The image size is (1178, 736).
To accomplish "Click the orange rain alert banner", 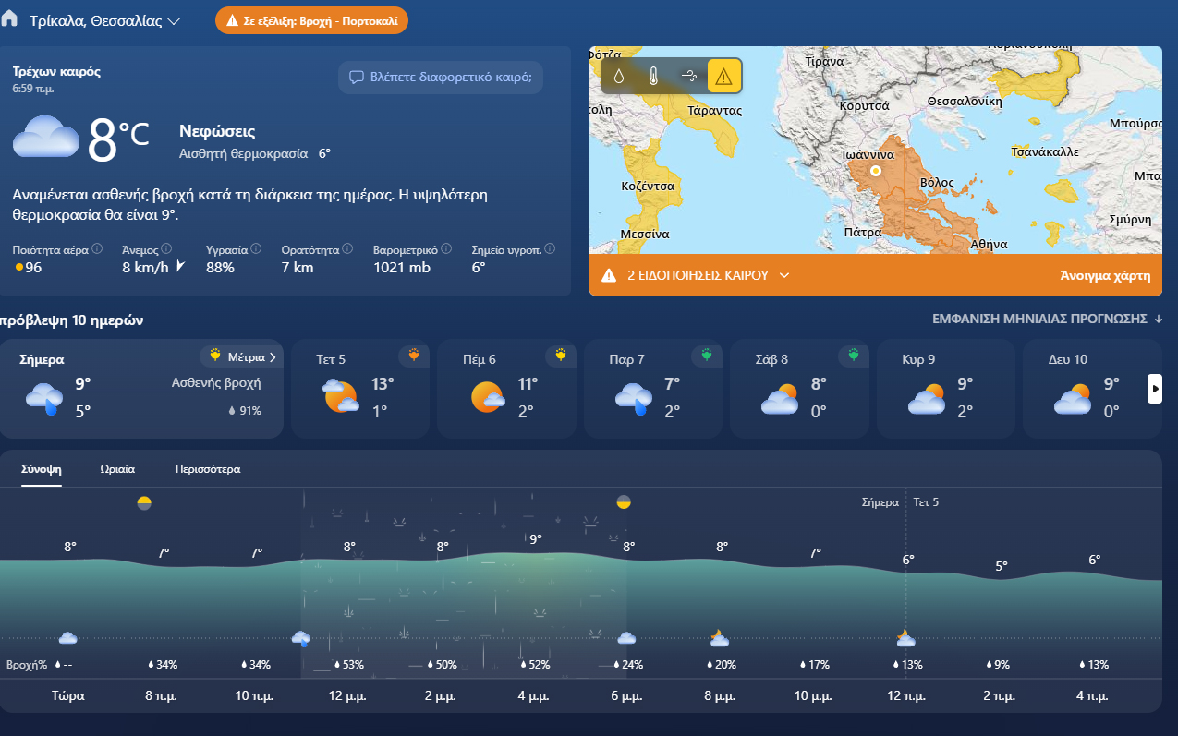I will coord(311,20).
